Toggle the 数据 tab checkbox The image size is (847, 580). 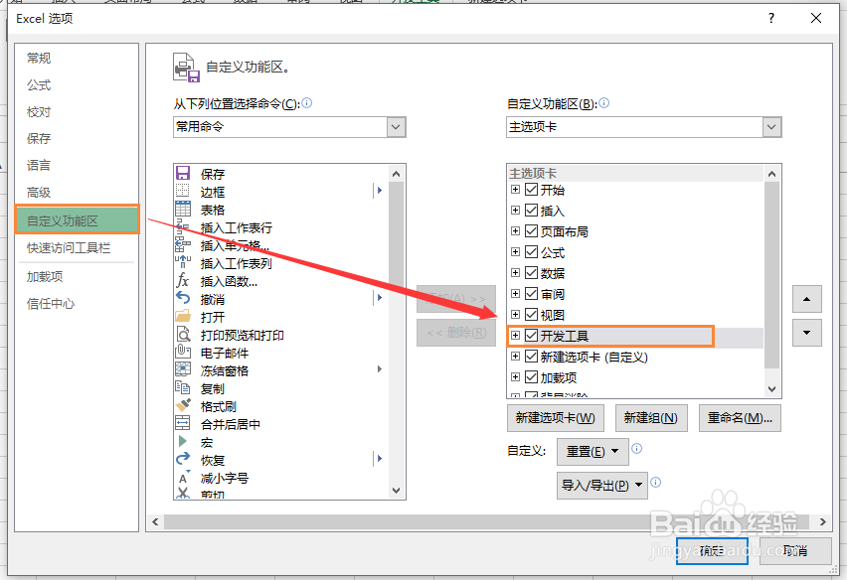coord(532,273)
